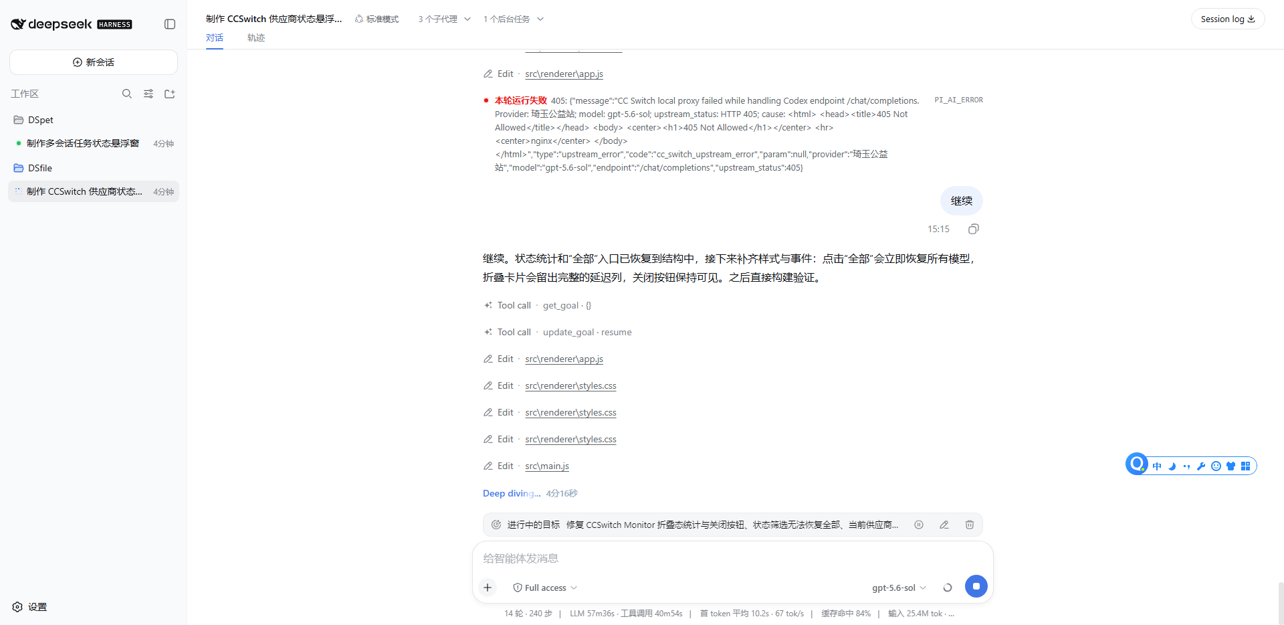This screenshot has height=625, width=1284.
Task: Open the Full access permission dropdown
Action: click(x=545, y=588)
